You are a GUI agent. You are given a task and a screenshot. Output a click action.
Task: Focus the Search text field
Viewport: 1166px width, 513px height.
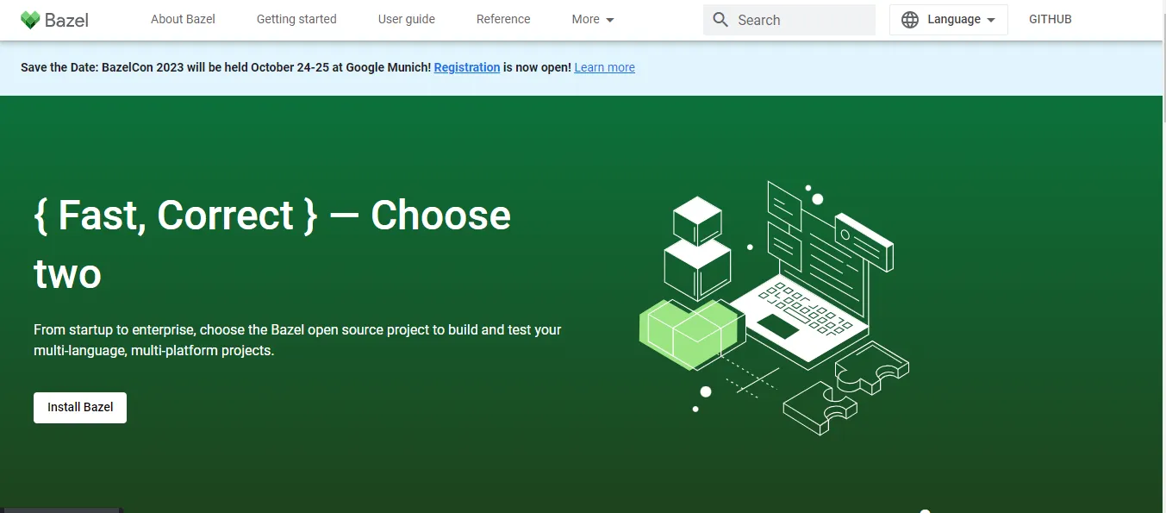(x=801, y=20)
